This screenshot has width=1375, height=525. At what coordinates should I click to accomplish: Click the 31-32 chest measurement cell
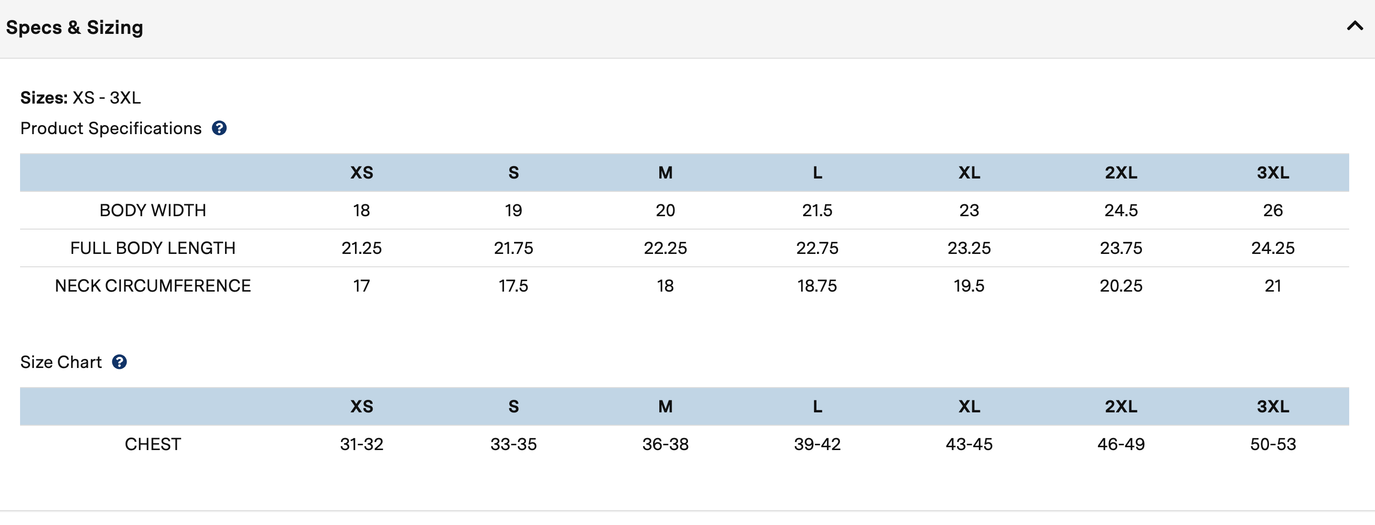361,444
